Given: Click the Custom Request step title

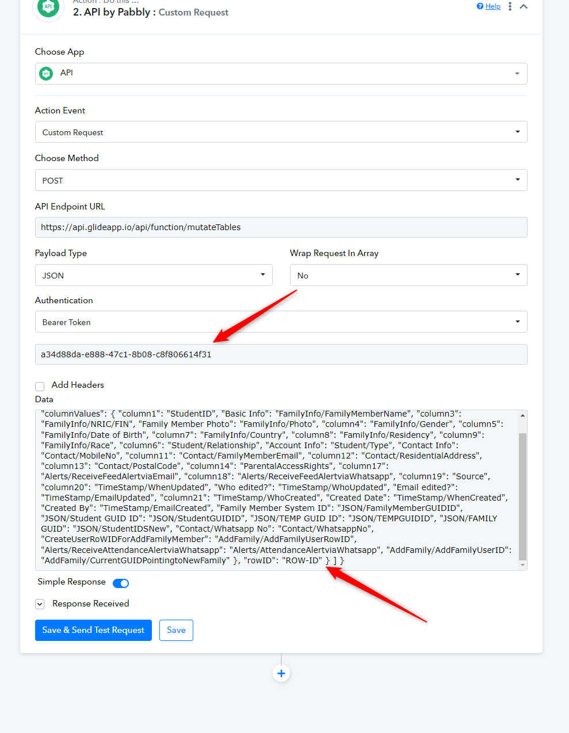Looking at the screenshot, I should [x=193, y=13].
